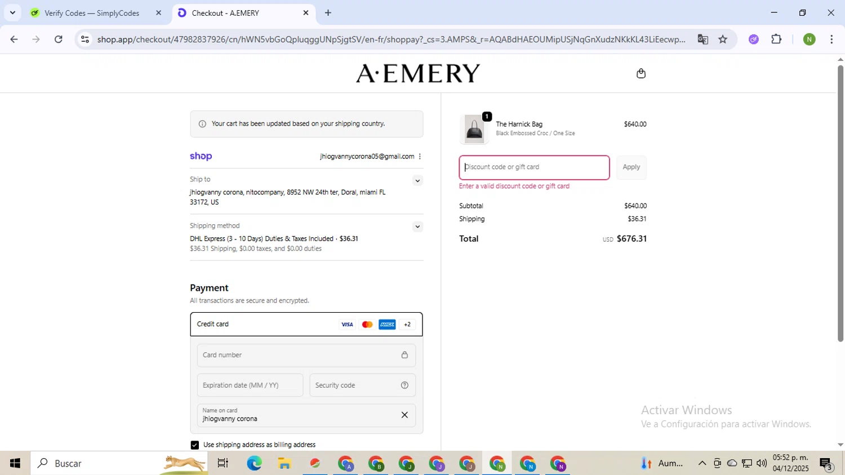Toggle Use shipping address as billing address
845x475 pixels.
tap(195, 445)
